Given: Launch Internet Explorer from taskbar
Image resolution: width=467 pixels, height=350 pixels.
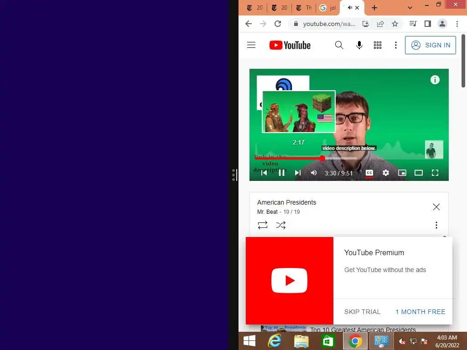Looking at the screenshot, I should 274,341.
